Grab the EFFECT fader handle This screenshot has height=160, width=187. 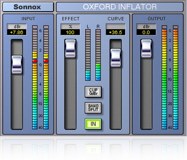tap(70, 49)
